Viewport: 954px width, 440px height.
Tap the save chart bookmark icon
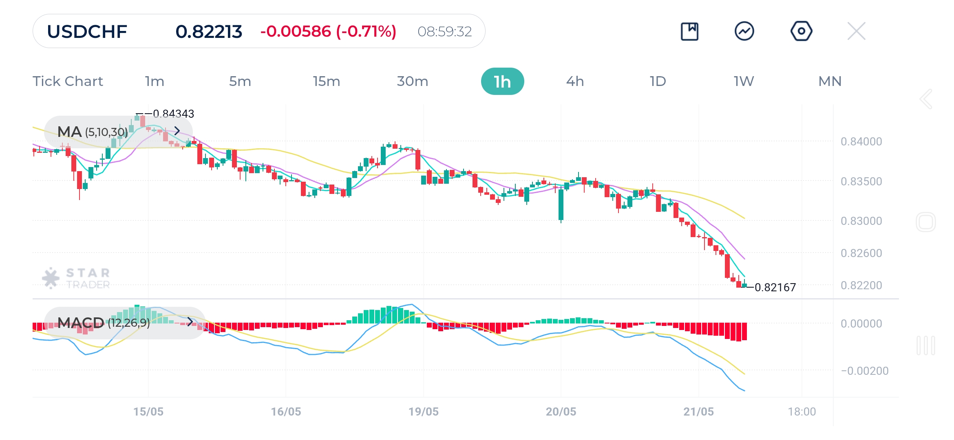(689, 31)
